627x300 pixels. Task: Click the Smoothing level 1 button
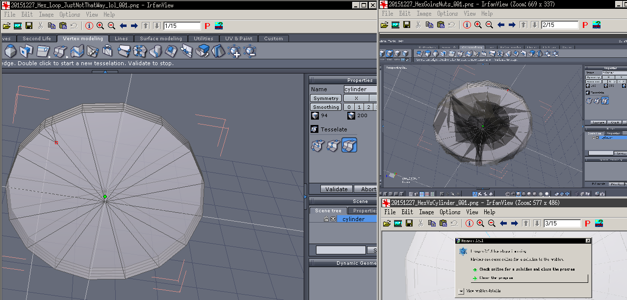tap(359, 107)
